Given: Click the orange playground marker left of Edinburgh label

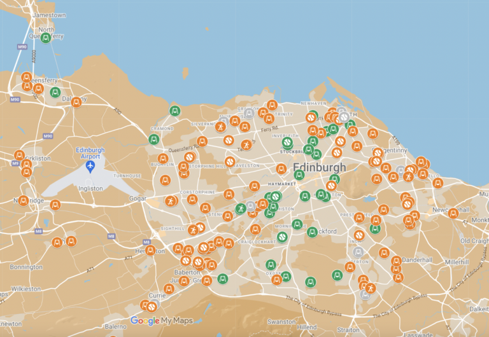Looking at the screenshot, I should [281, 168].
